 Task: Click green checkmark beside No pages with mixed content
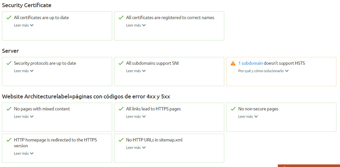coord(9,109)
